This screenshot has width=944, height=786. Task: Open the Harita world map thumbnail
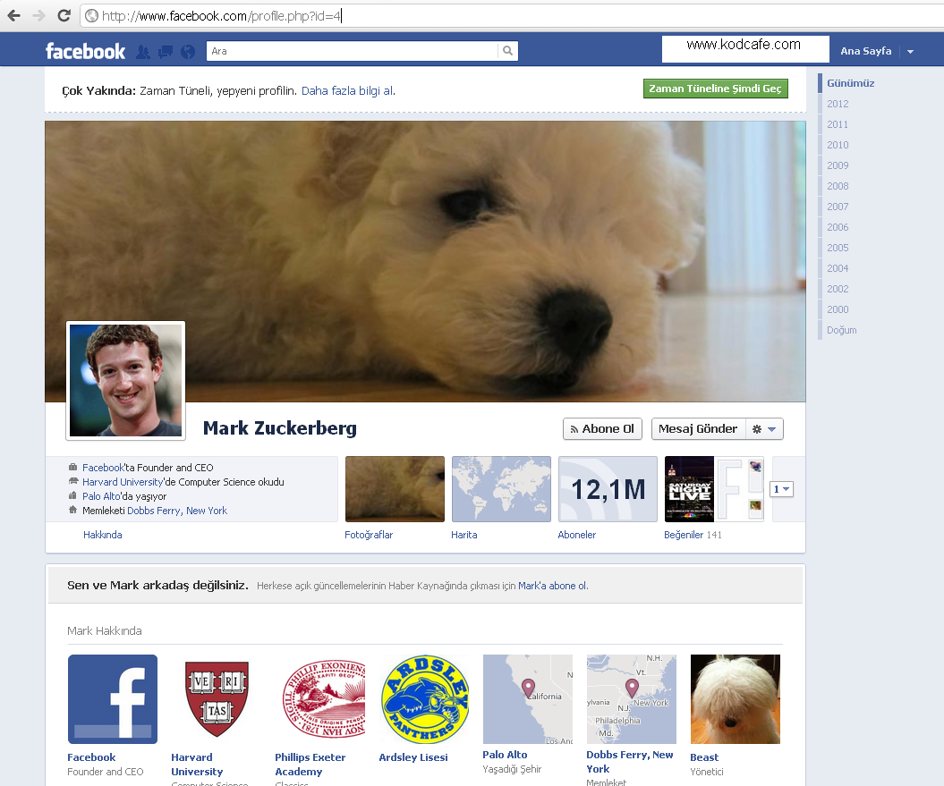pos(501,489)
